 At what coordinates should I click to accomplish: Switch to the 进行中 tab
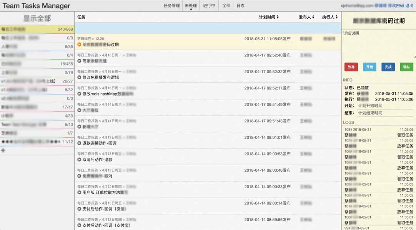[209, 6]
